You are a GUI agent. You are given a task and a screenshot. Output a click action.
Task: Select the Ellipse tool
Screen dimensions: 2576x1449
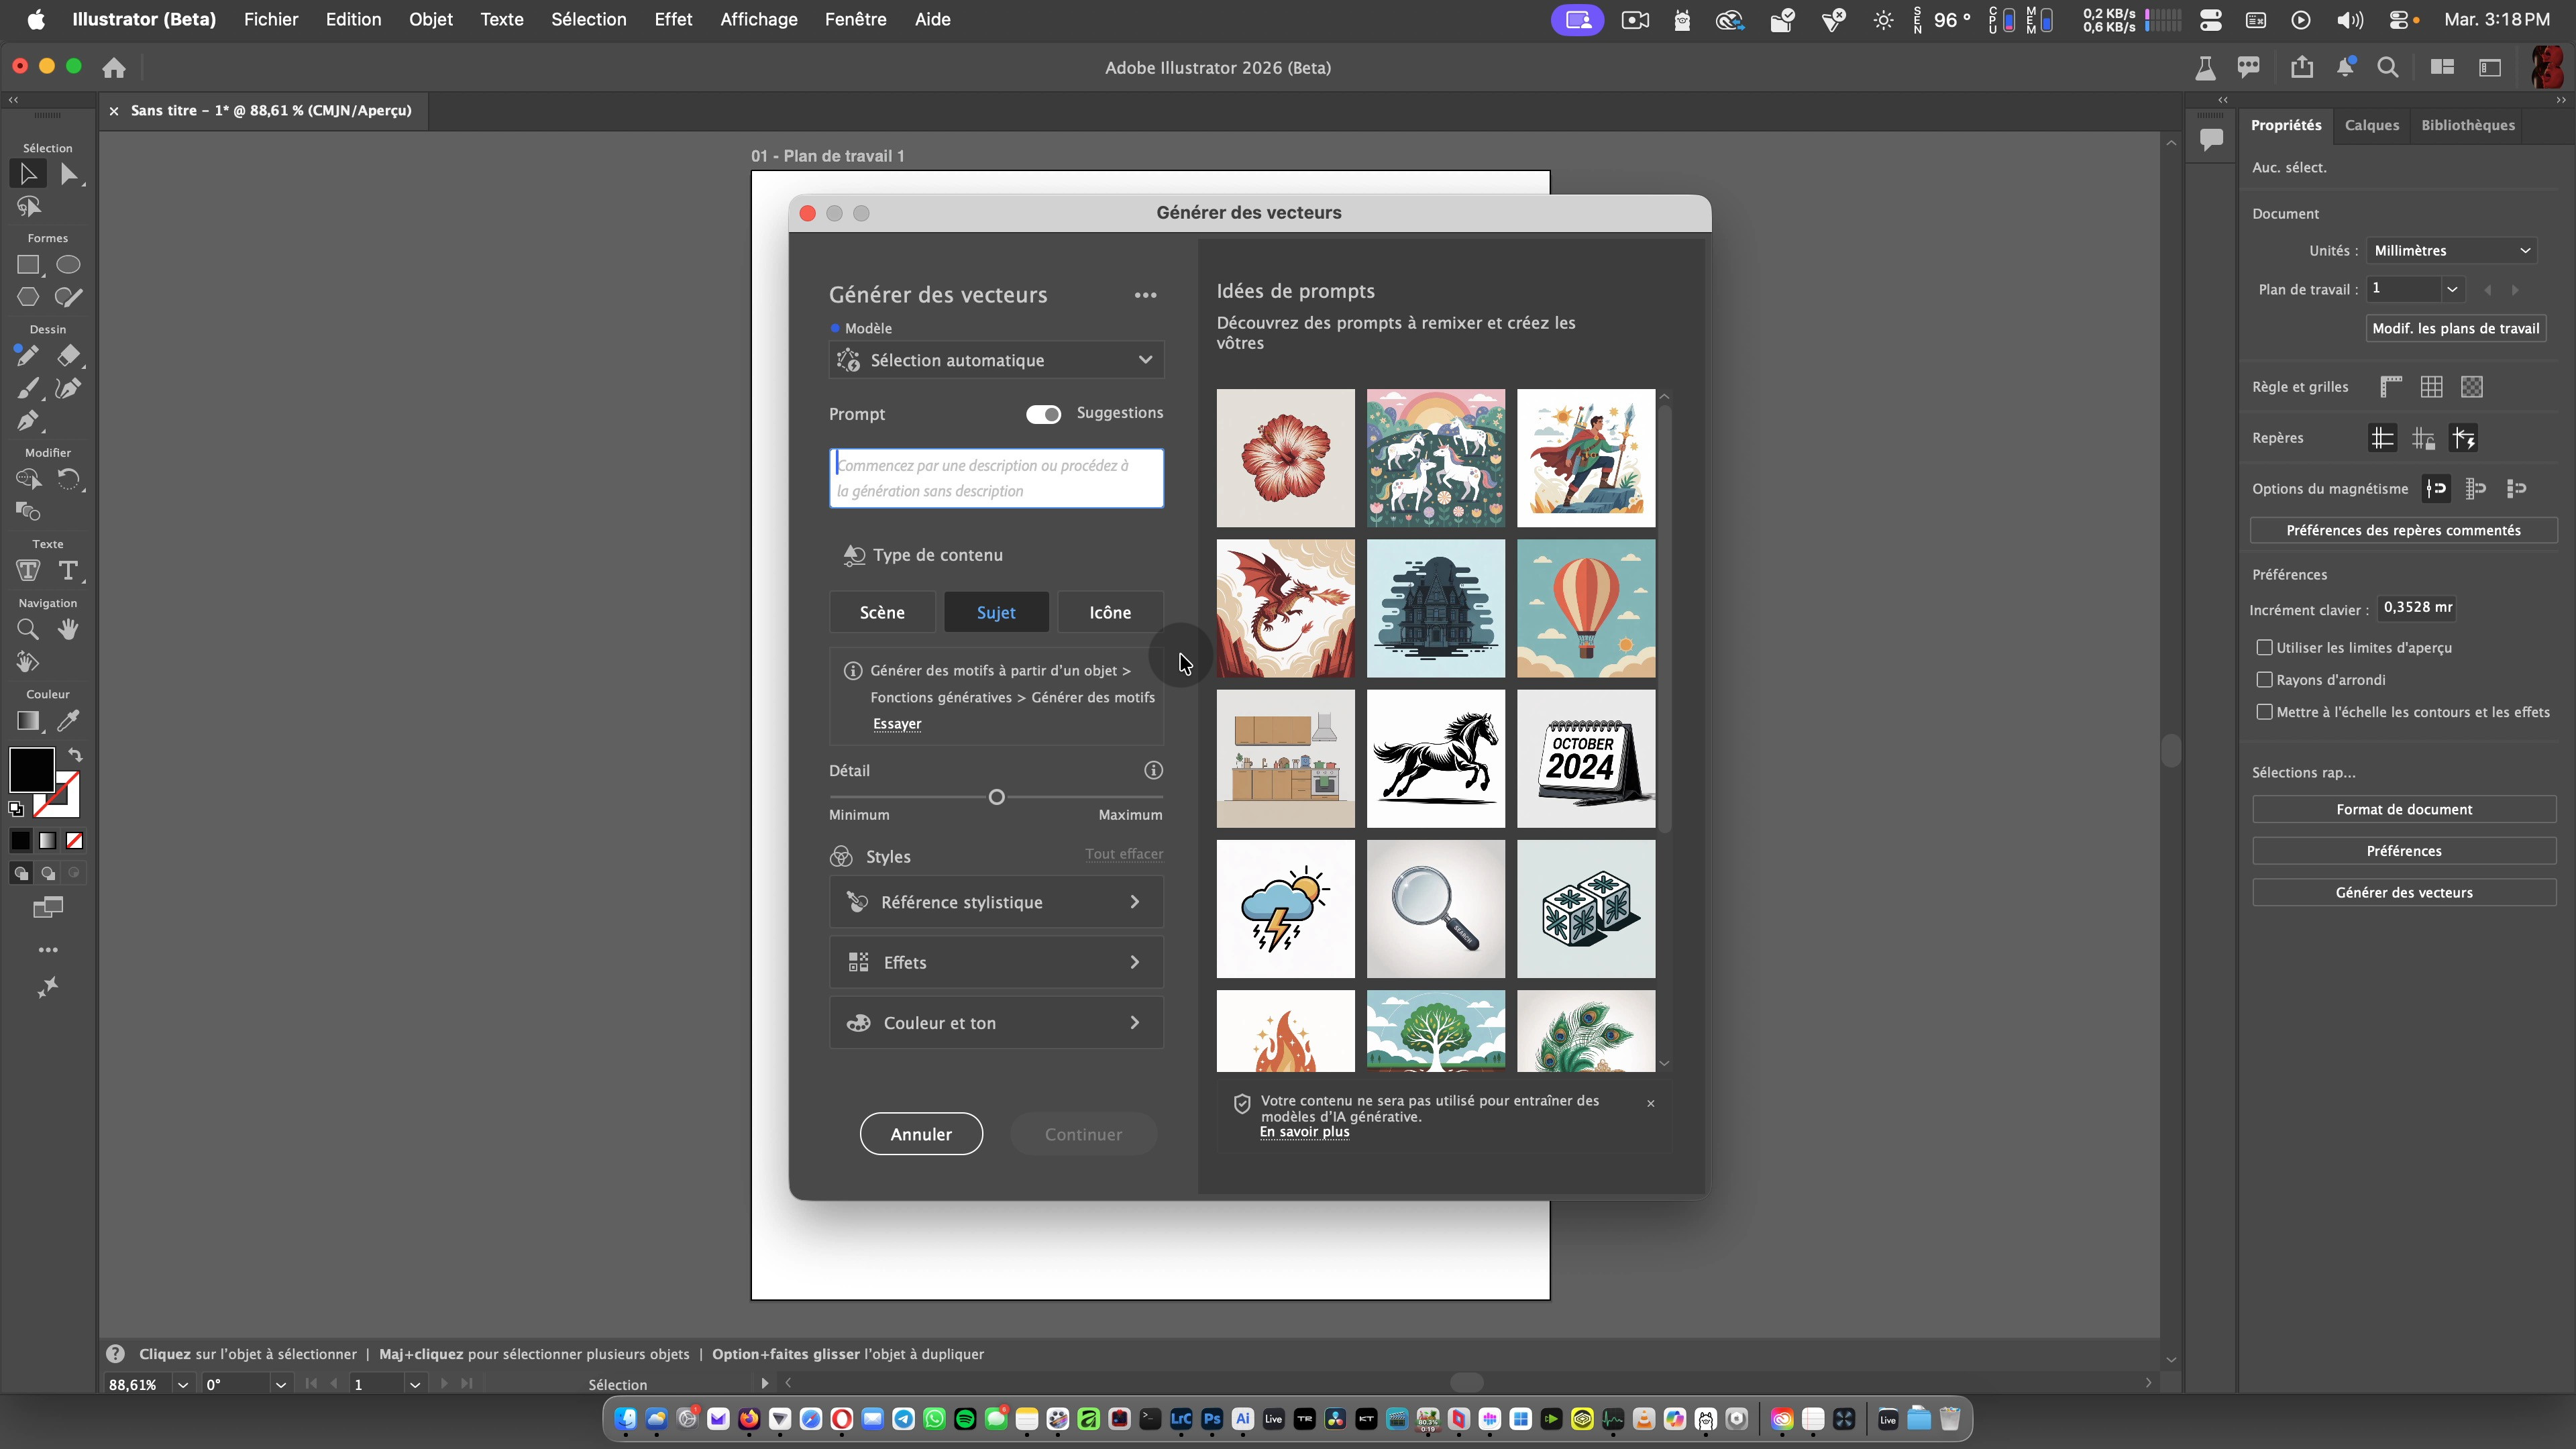point(68,265)
